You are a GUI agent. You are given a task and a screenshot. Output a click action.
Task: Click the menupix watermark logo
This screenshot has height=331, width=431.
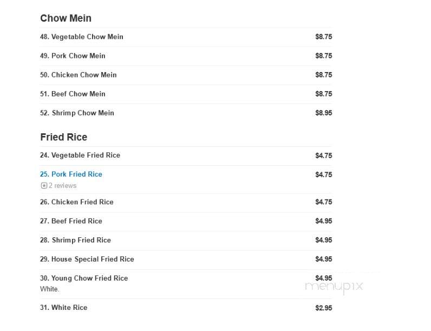tap(334, 287)
